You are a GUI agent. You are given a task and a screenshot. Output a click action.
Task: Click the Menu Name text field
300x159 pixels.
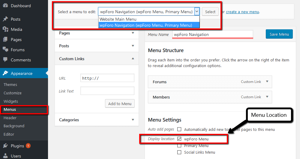(213, 34)
